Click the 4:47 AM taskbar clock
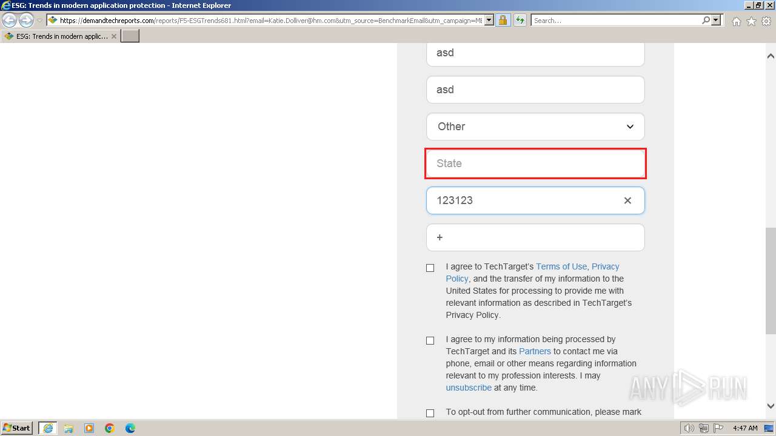Viewport: 776px width, 436px height. click(x=745, y=428)
